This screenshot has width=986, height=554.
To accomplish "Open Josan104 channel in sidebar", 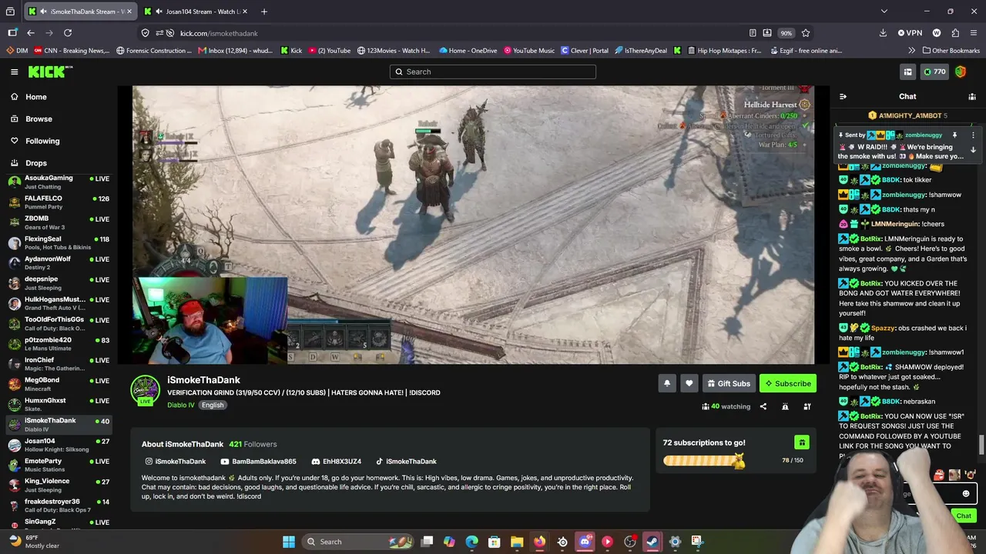I will tap(59, 445).
